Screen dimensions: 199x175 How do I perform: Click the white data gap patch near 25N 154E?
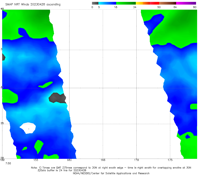(x=28, y=128)
